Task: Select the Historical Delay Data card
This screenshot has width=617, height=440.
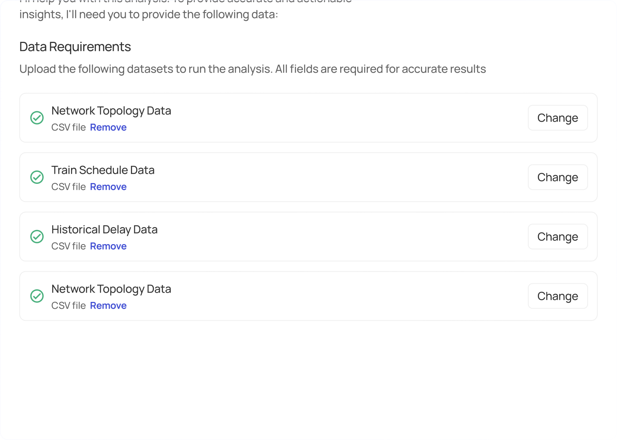Action: pyautogui.click(x=308, y=236)
